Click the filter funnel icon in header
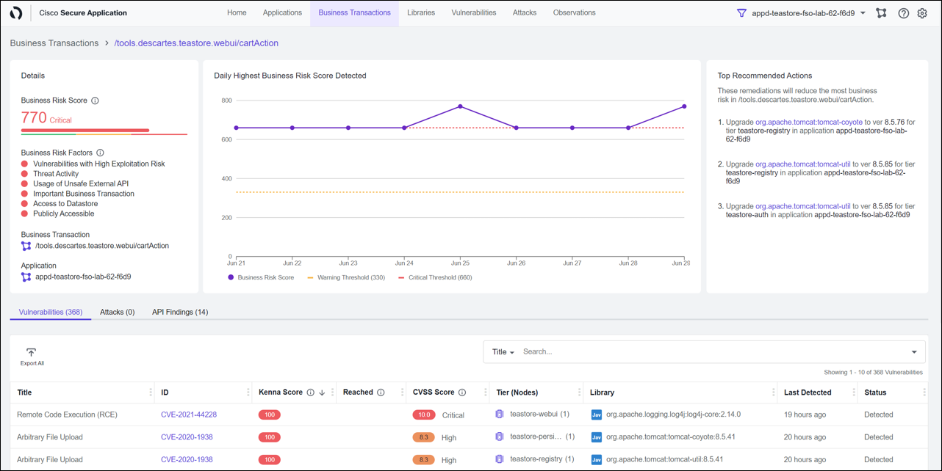Viewport: 942px width, 471px height. point(741,13)
